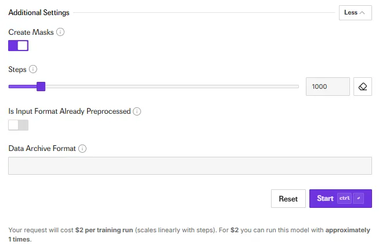This screenshot has height=252, width=379.
Task: Click into the Data Archive Format text field
Action: click(190, 165)
